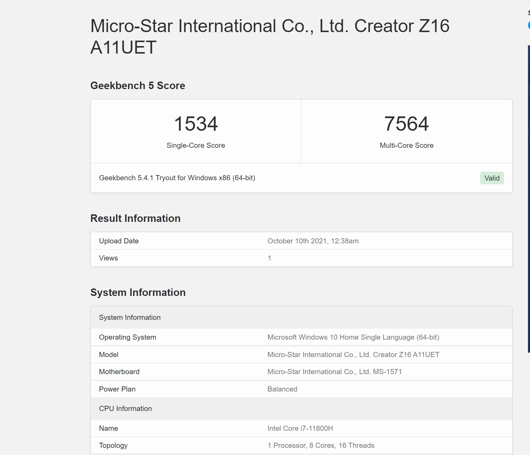Select the Views count value 1

[269, 258]
